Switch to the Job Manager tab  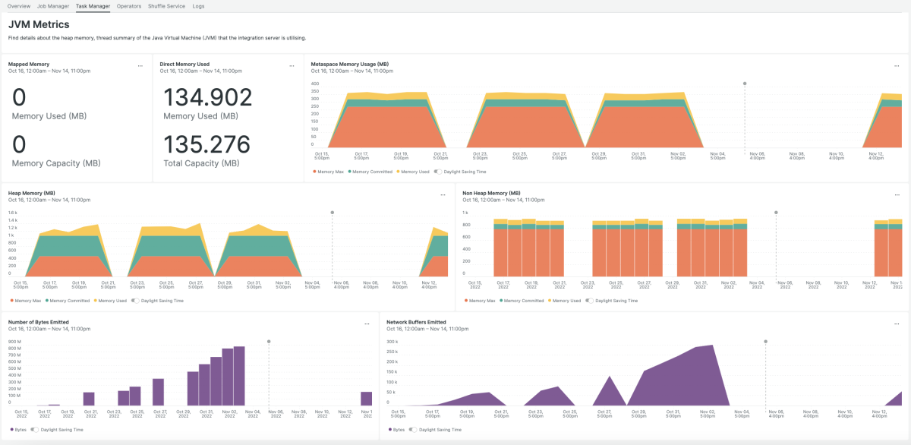pos(53,6)
